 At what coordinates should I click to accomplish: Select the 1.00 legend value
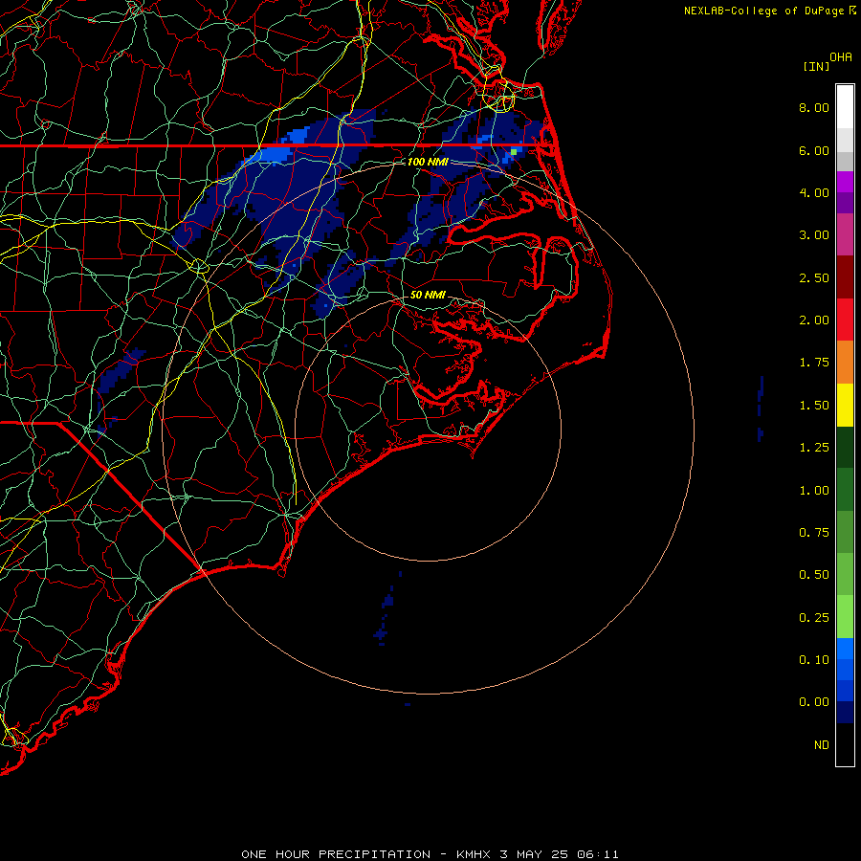814,491
